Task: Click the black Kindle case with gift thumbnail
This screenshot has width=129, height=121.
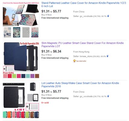Action: [x=21, y=100]
